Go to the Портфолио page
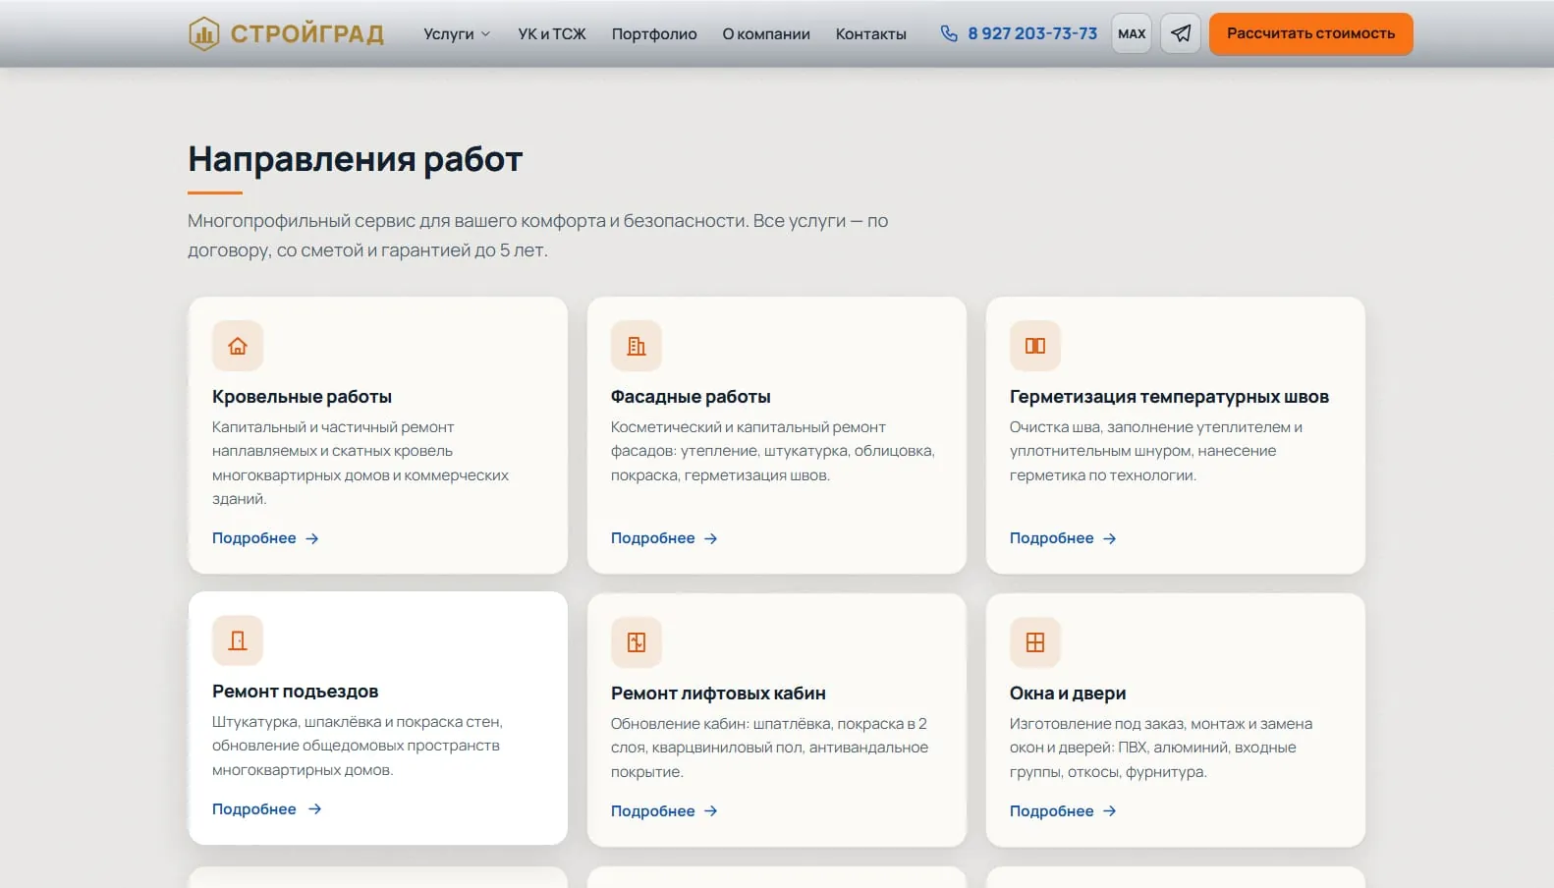The image size is (1554, 888). 654,34
